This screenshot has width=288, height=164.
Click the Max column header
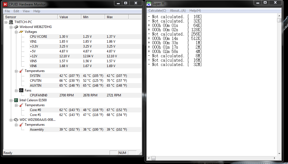pos(117,17)
